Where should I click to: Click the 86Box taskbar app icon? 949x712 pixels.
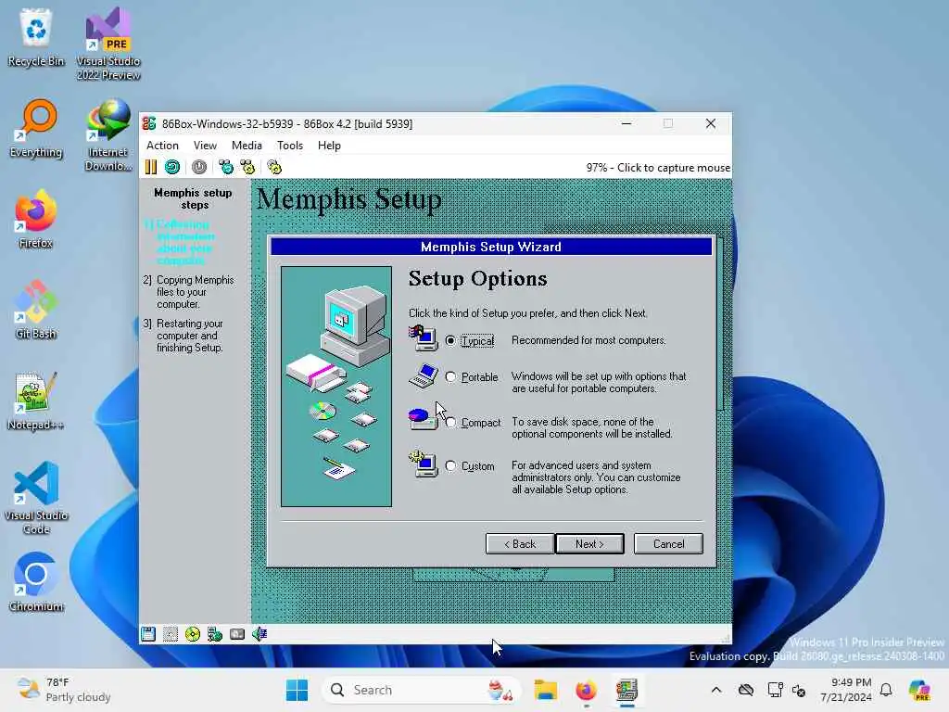click(627, 690)
